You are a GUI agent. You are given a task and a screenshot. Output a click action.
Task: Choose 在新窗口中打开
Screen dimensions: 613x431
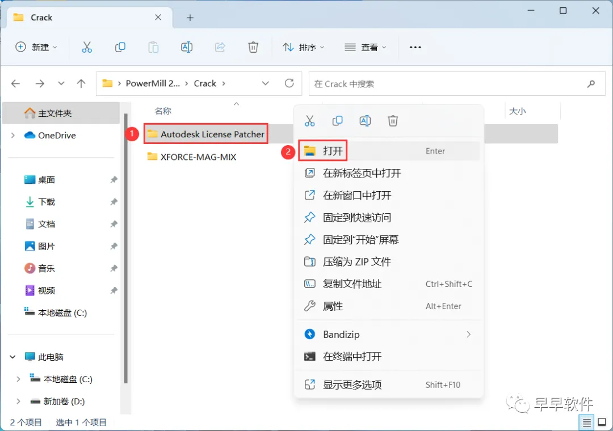coord(389,196)
